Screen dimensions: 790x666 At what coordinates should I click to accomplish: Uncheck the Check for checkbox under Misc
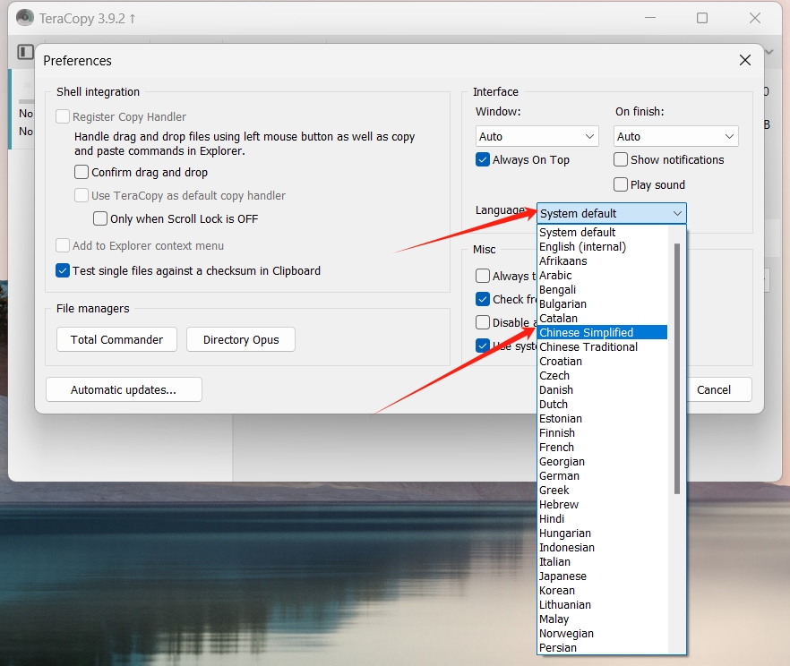(483, 299)
